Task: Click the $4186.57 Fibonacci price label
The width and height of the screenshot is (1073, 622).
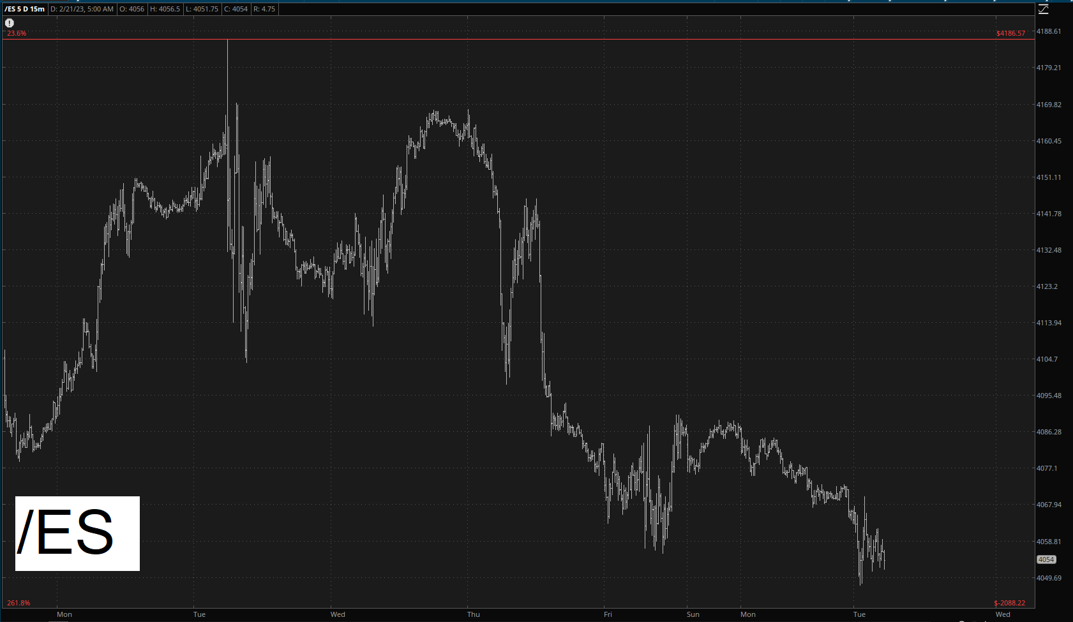Action: click(x=1010, y=33)
